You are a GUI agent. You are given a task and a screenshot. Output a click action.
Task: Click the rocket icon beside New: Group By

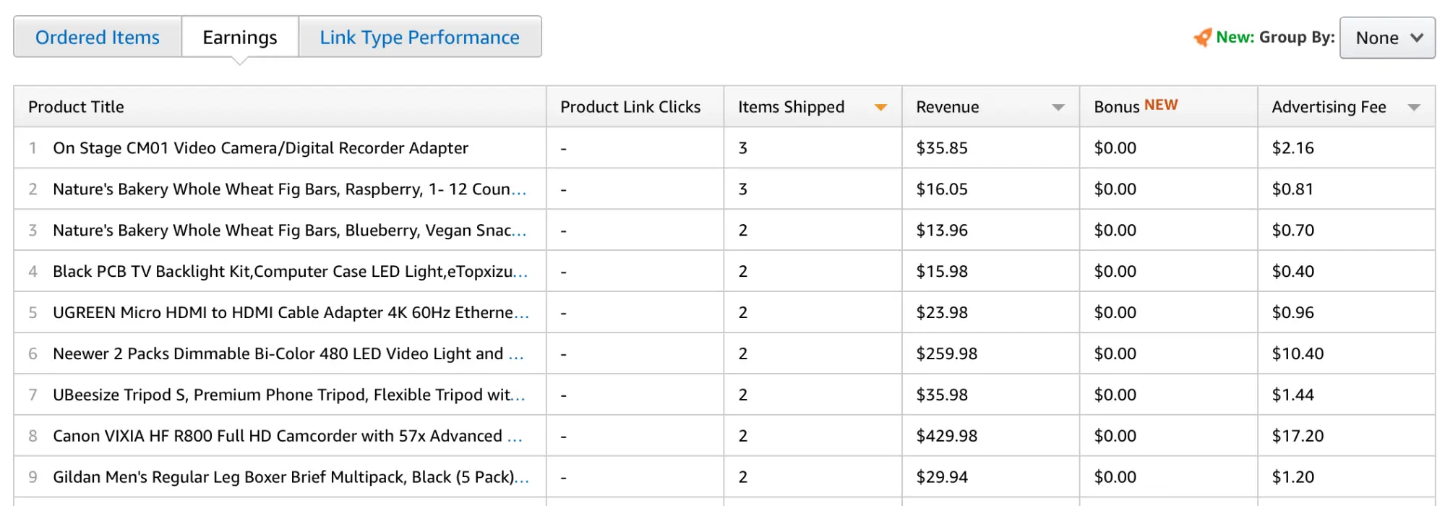tap(1202, 38)
